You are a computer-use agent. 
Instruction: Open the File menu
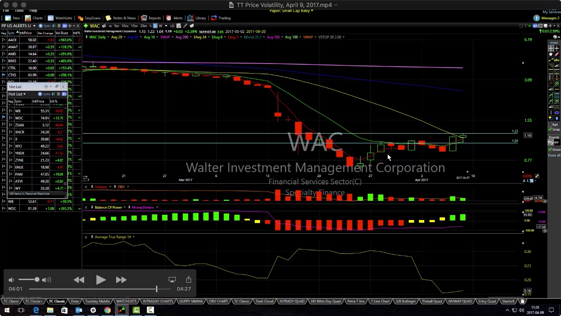(x=6, y=11)
